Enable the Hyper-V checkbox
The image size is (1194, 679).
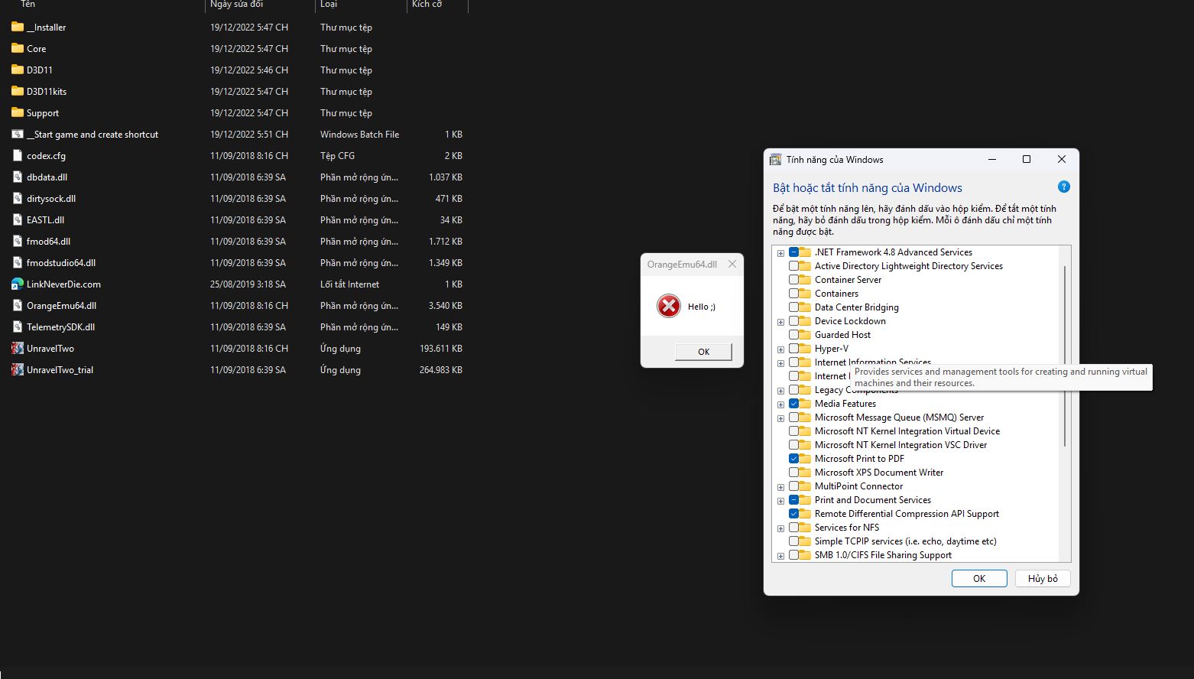(x=793, y=349)
